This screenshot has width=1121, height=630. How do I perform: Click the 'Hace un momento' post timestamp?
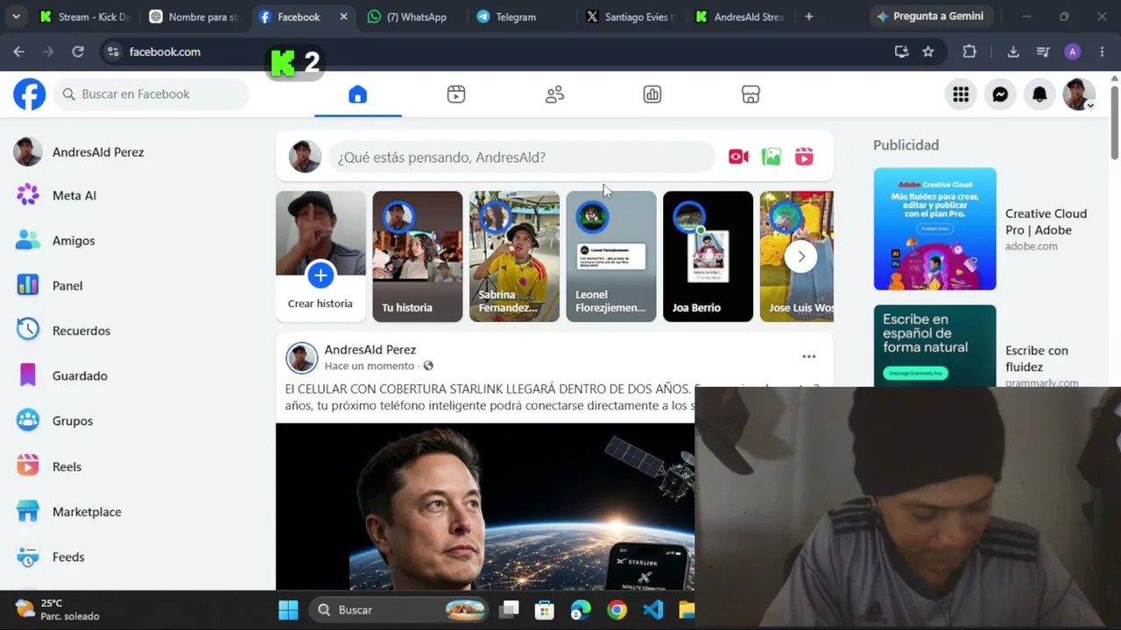[x=369, y=366]
